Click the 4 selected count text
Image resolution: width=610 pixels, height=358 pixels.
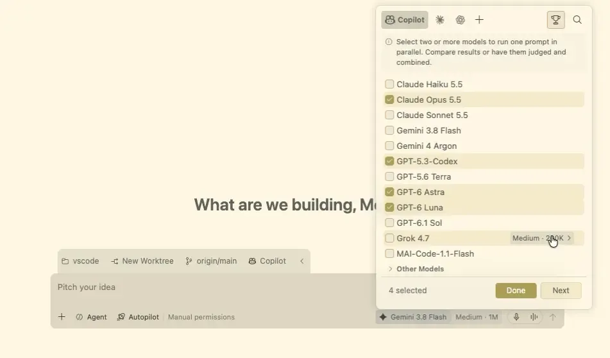click(408, 291)
